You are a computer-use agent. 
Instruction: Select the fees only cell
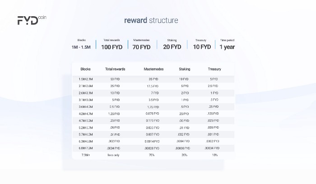[x=113, y=155]
